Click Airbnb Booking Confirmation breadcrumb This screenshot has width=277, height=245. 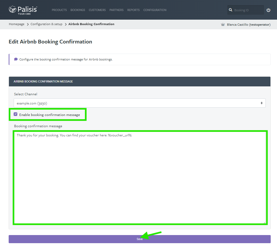coord(91,24)
